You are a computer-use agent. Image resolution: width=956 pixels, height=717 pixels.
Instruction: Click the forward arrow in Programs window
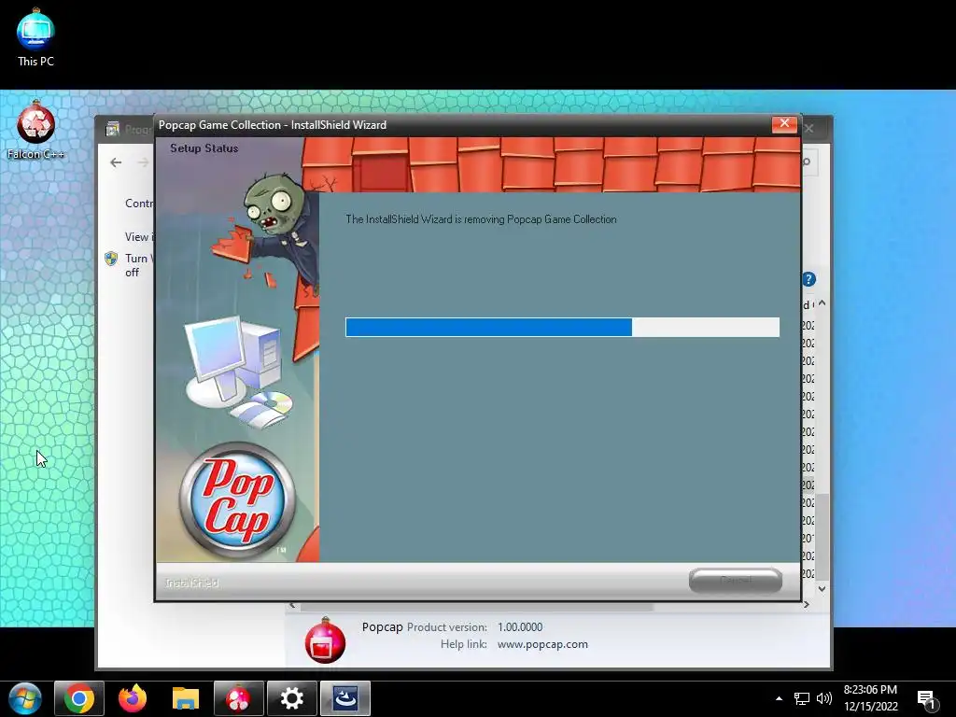pyautogui.click(x=143, y=162)
